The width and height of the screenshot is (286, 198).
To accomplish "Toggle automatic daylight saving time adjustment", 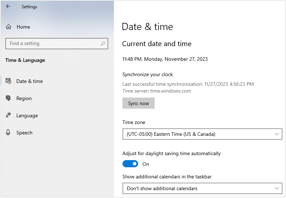I will [x=130, y=164].
